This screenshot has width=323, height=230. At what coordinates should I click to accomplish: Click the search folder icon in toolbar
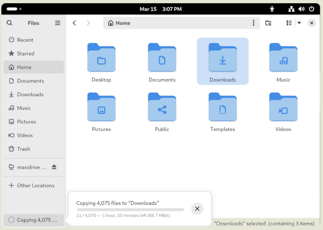pos(269,23)
